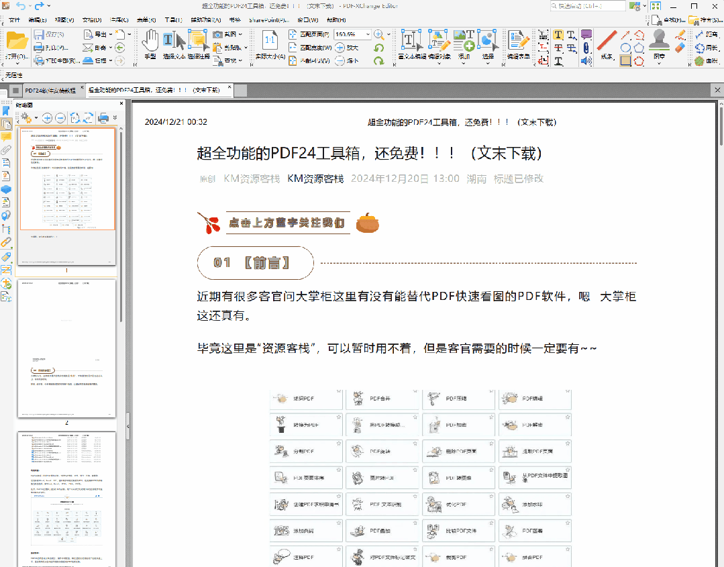
Task: Rotate view clockwise with bottom green arrow
Action: pyautogui.click(x=379, y=60)
